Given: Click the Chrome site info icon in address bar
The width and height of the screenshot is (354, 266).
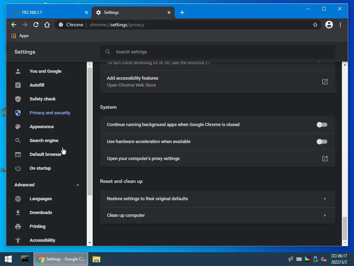Looking at the screenshot, I should (x=61, y=25).
